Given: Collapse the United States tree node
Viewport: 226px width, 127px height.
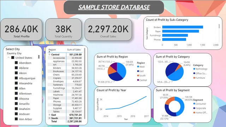Looking at the screenshot, I should 8,58.
